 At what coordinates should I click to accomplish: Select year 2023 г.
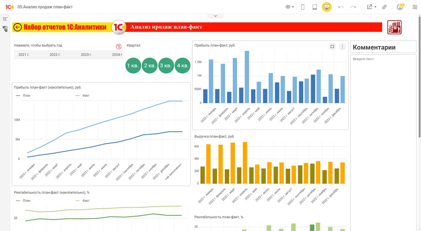(86, 55)
